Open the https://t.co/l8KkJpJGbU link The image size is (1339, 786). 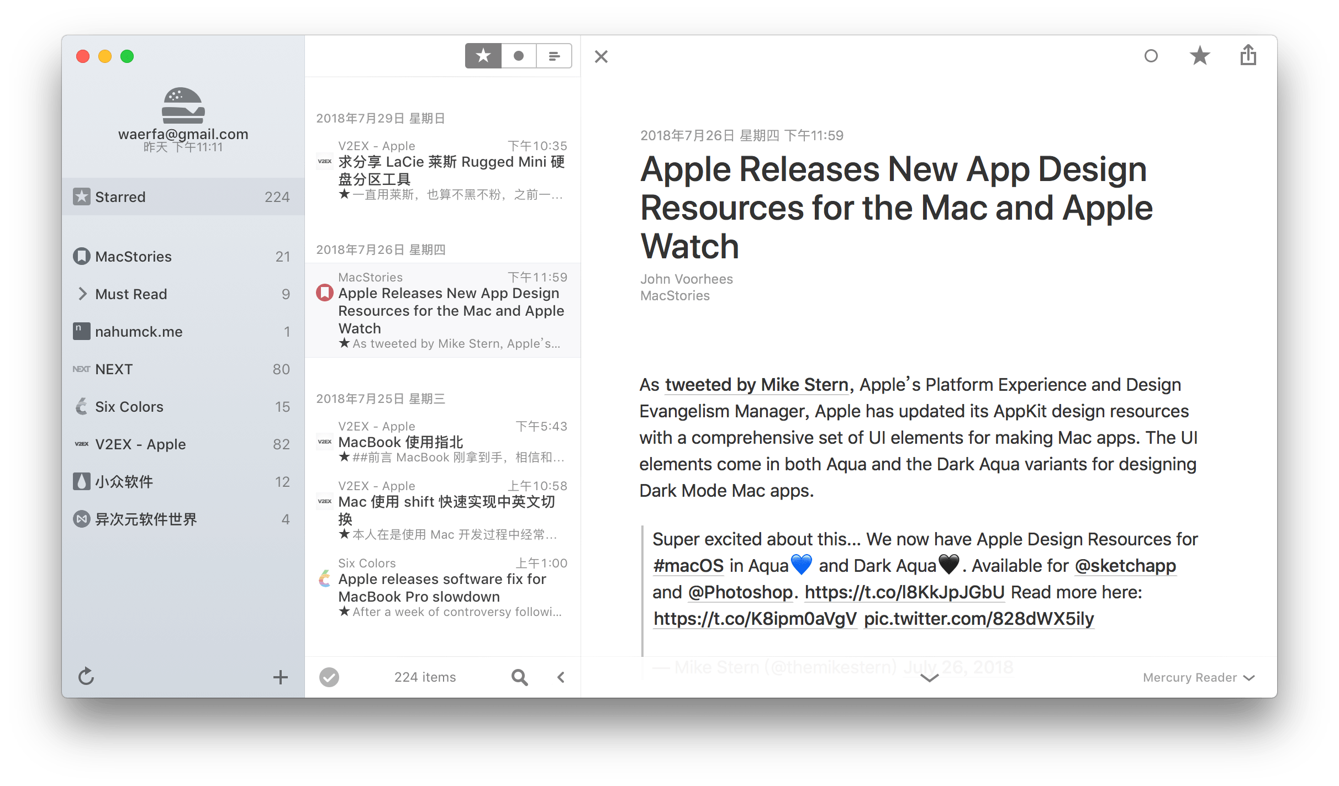tap(905, 592)
